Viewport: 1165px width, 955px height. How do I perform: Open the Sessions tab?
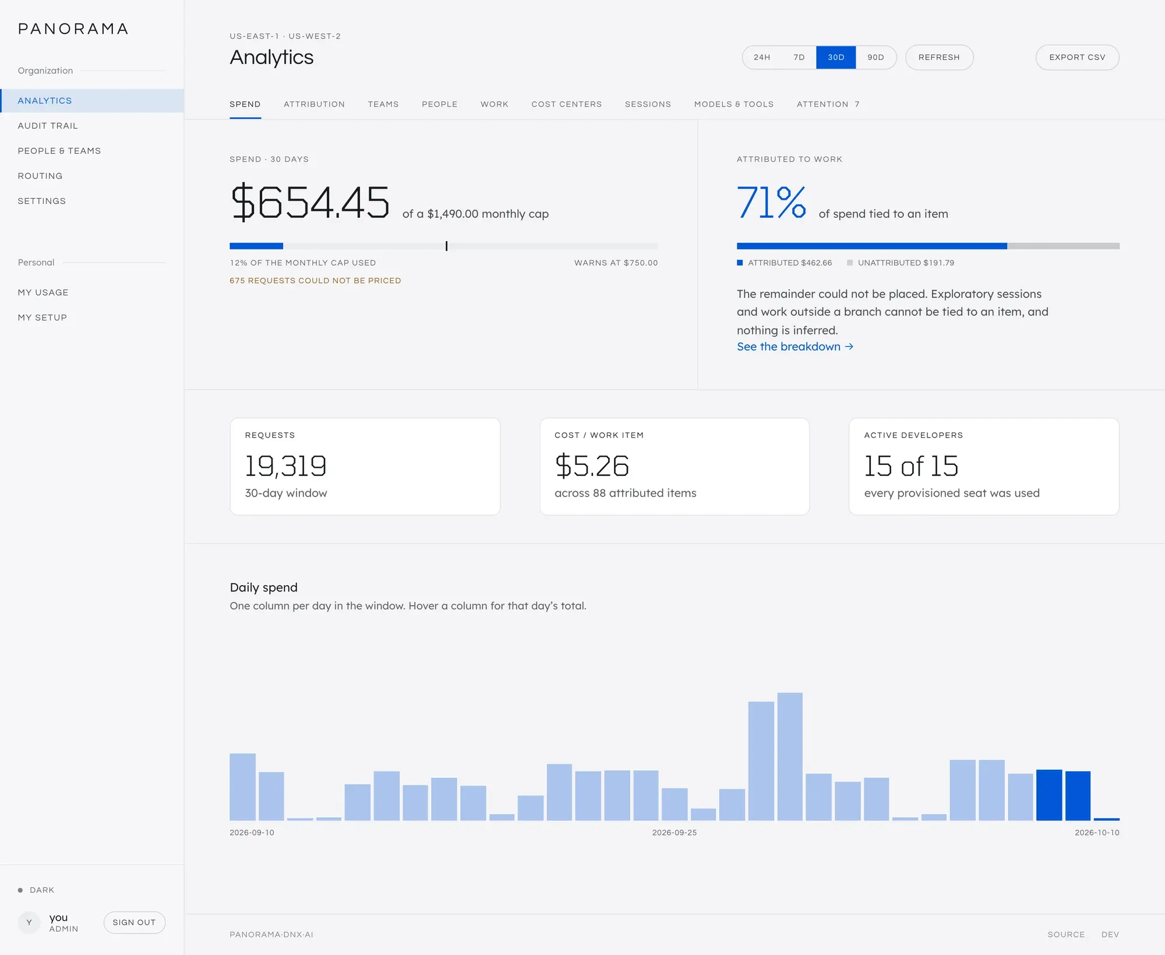[x=648, y=104]
